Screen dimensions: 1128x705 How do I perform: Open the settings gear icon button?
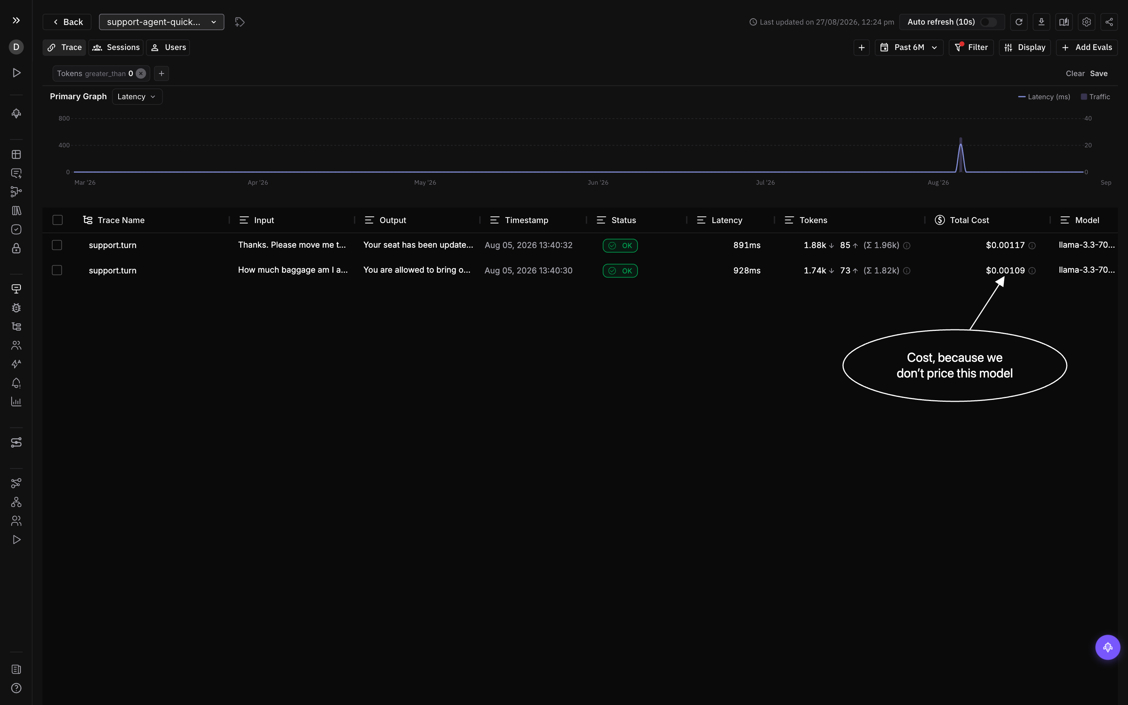point(1087,22)
